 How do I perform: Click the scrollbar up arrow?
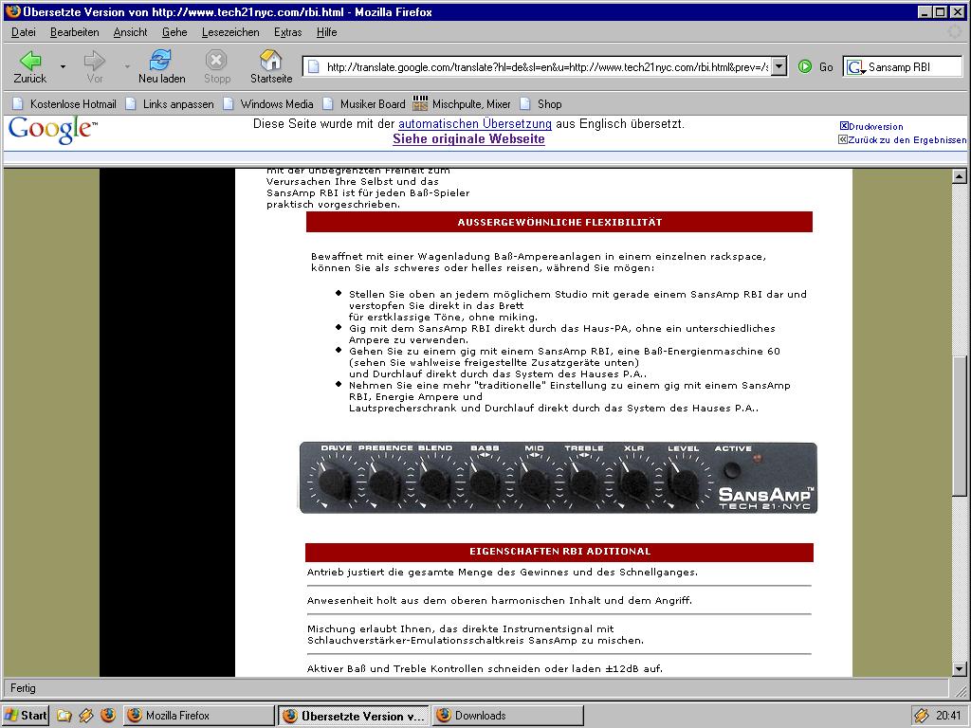[x=959, y=176]
